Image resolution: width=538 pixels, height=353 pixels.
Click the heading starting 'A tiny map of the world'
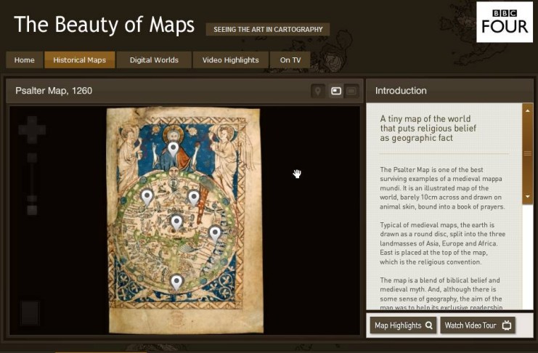(428, 129)
